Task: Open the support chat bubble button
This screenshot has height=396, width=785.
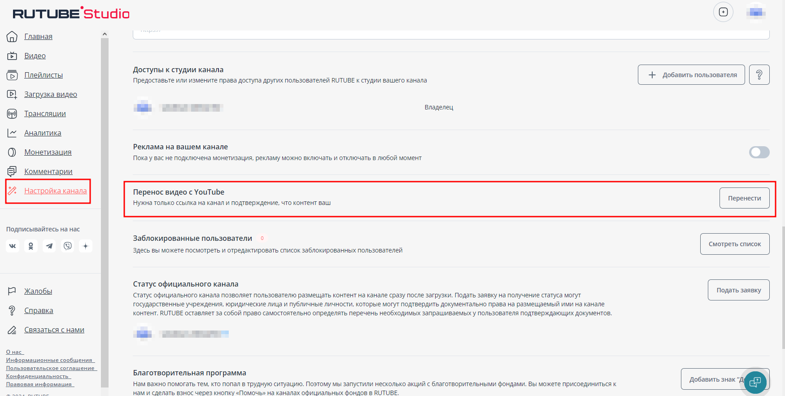Action: click(755, 382)
